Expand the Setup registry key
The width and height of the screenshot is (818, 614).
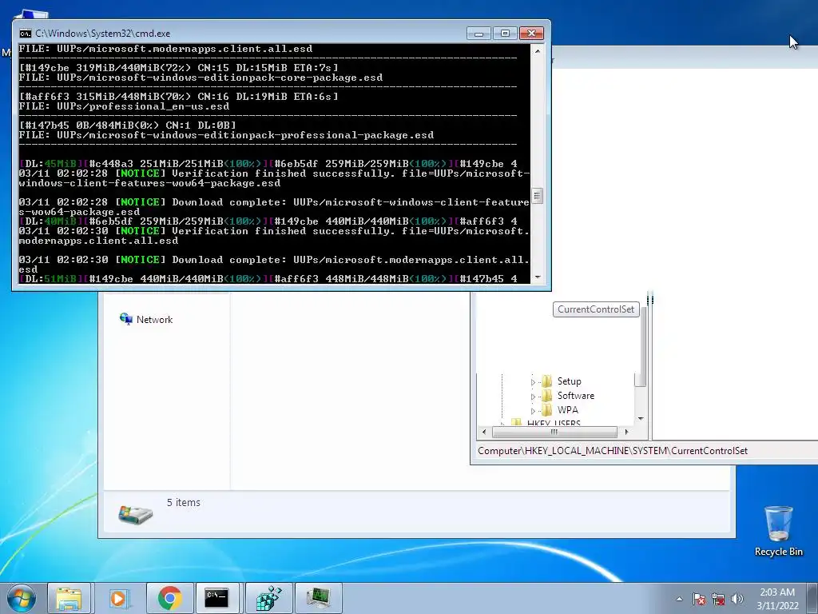[533, 382]
